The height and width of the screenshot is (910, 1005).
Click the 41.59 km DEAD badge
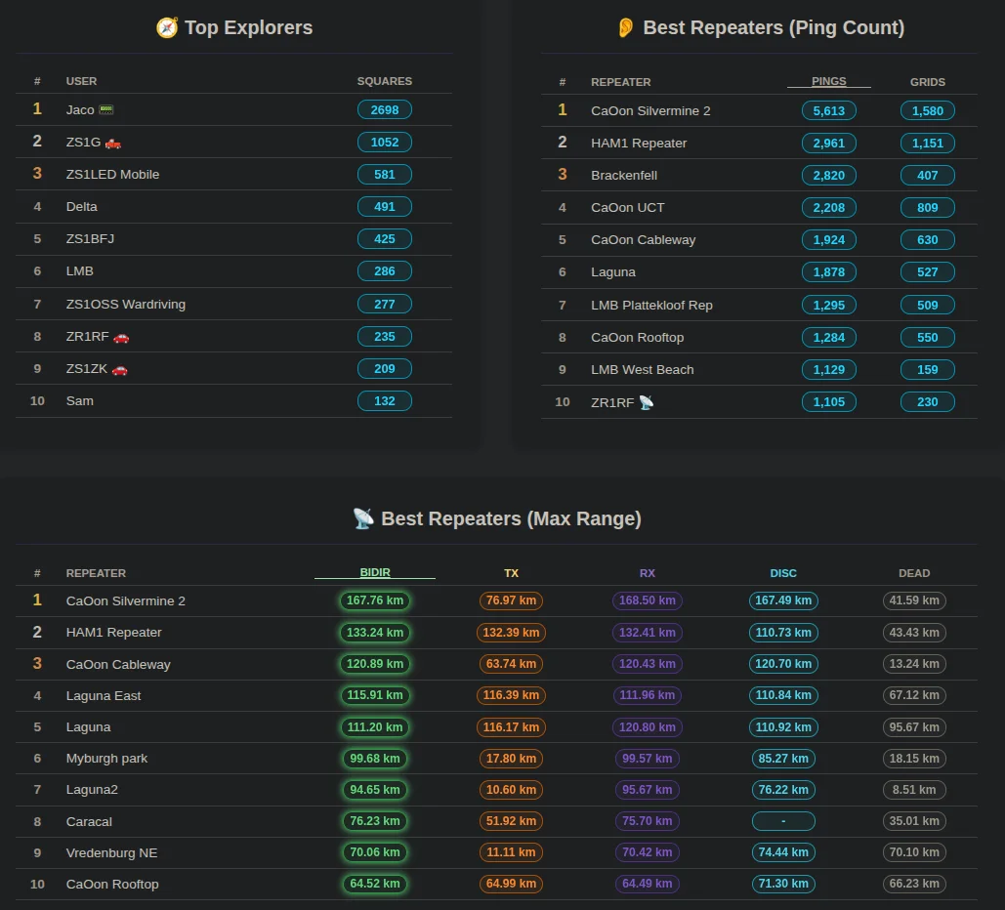click(914, 600)
